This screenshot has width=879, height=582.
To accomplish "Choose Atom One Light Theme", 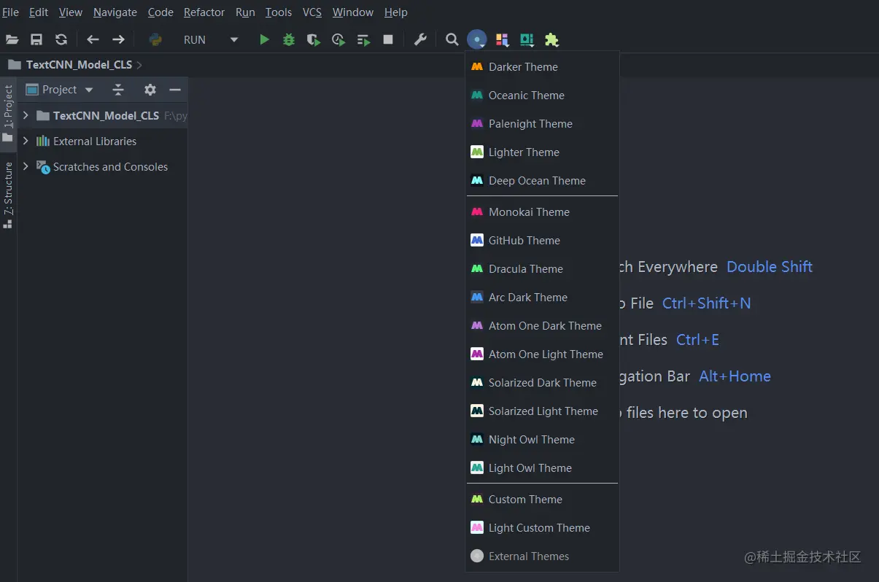I will pos(542,354).
